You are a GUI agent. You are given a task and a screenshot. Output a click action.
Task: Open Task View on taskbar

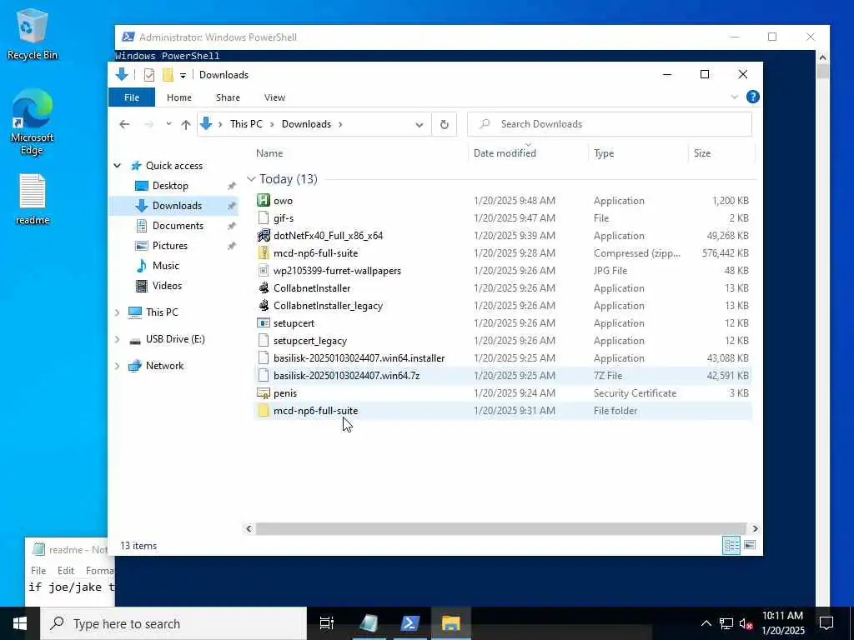(x=326, y=623)
